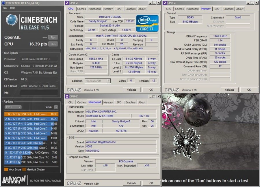Click Your Score orange legend swatch

pos(6,169)
